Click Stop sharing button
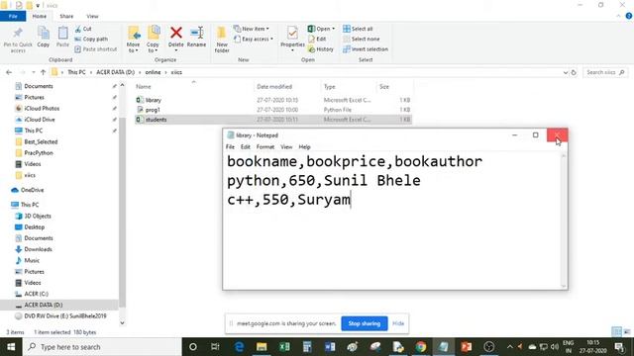634x356 pixels. point(365,323)
